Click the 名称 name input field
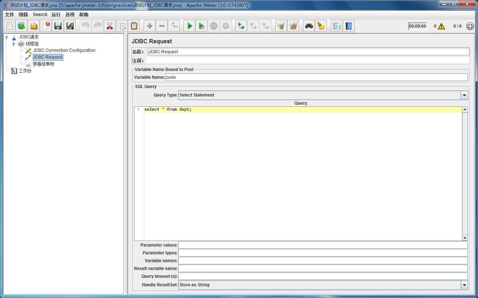Viewport: 478px width, 298px height. [x=308, y=52]
